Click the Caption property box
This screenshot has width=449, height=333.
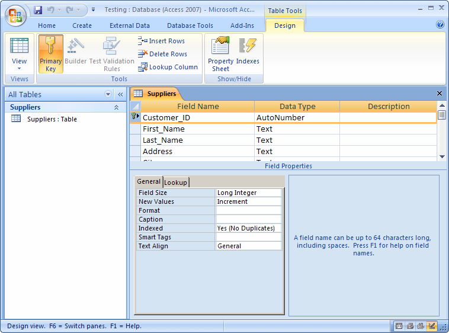[x=248, y=219]
